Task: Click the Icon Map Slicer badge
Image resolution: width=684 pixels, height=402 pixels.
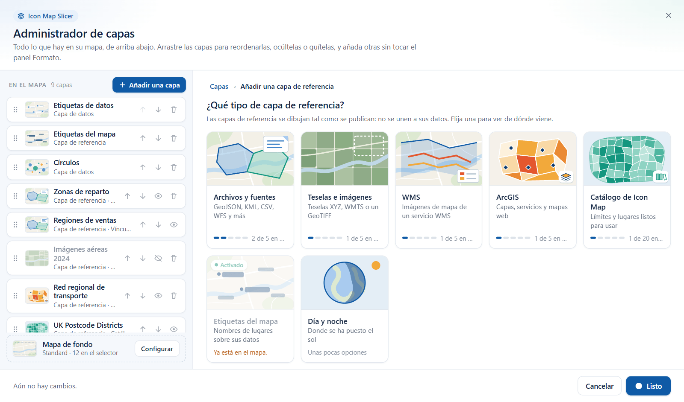Action: click(46, 16)
